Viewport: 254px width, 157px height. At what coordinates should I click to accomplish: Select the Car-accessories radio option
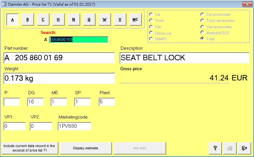[202, 14]
